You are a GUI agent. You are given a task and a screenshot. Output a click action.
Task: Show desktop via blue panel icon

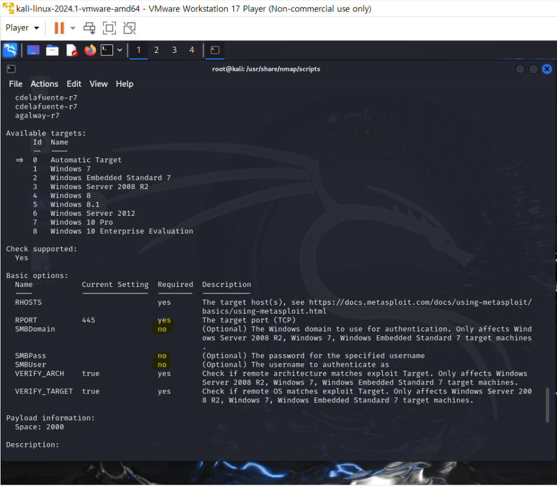[33, 50]
